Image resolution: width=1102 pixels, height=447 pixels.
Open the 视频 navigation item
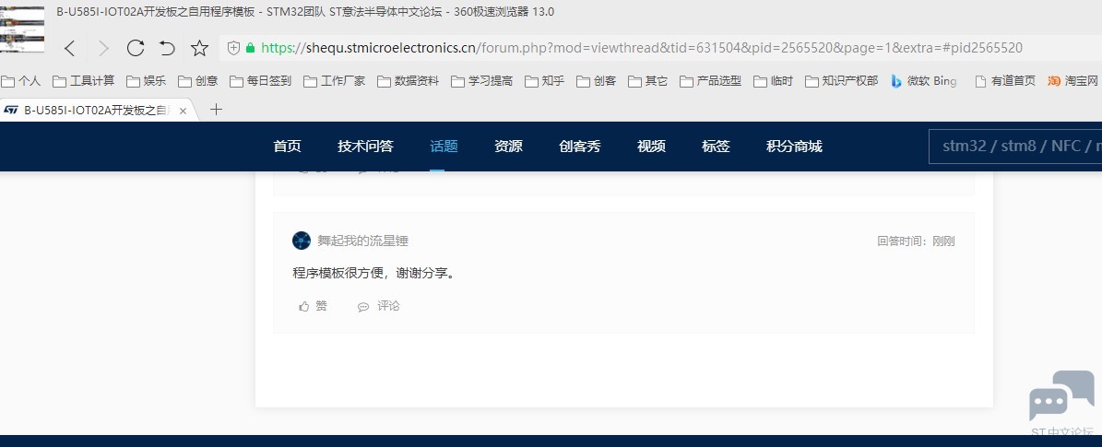click(x=651, y=147)
